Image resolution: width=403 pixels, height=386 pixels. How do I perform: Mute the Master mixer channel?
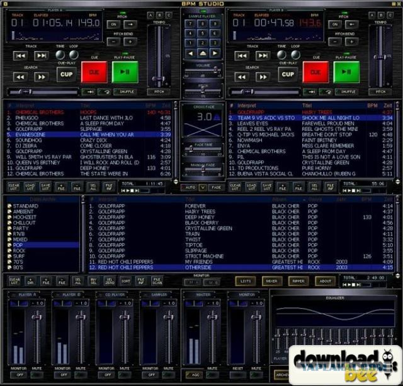(x=212, y=375)
